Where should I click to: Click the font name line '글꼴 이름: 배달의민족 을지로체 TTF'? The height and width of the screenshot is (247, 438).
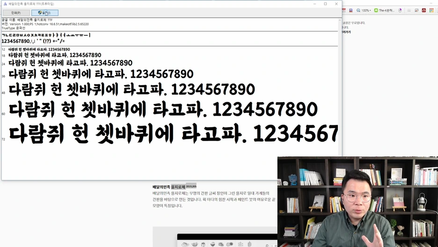tap(27, 20)
